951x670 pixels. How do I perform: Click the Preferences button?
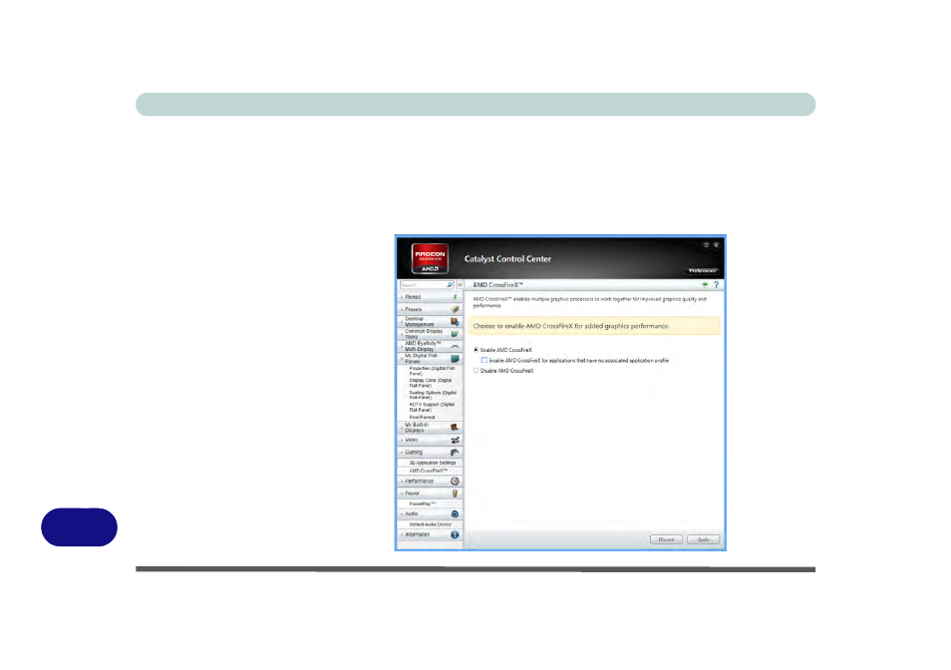703,271
